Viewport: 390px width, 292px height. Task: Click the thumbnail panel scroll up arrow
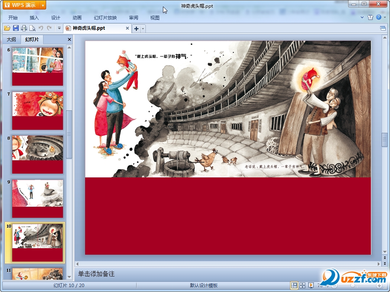[x=69, y=47]
